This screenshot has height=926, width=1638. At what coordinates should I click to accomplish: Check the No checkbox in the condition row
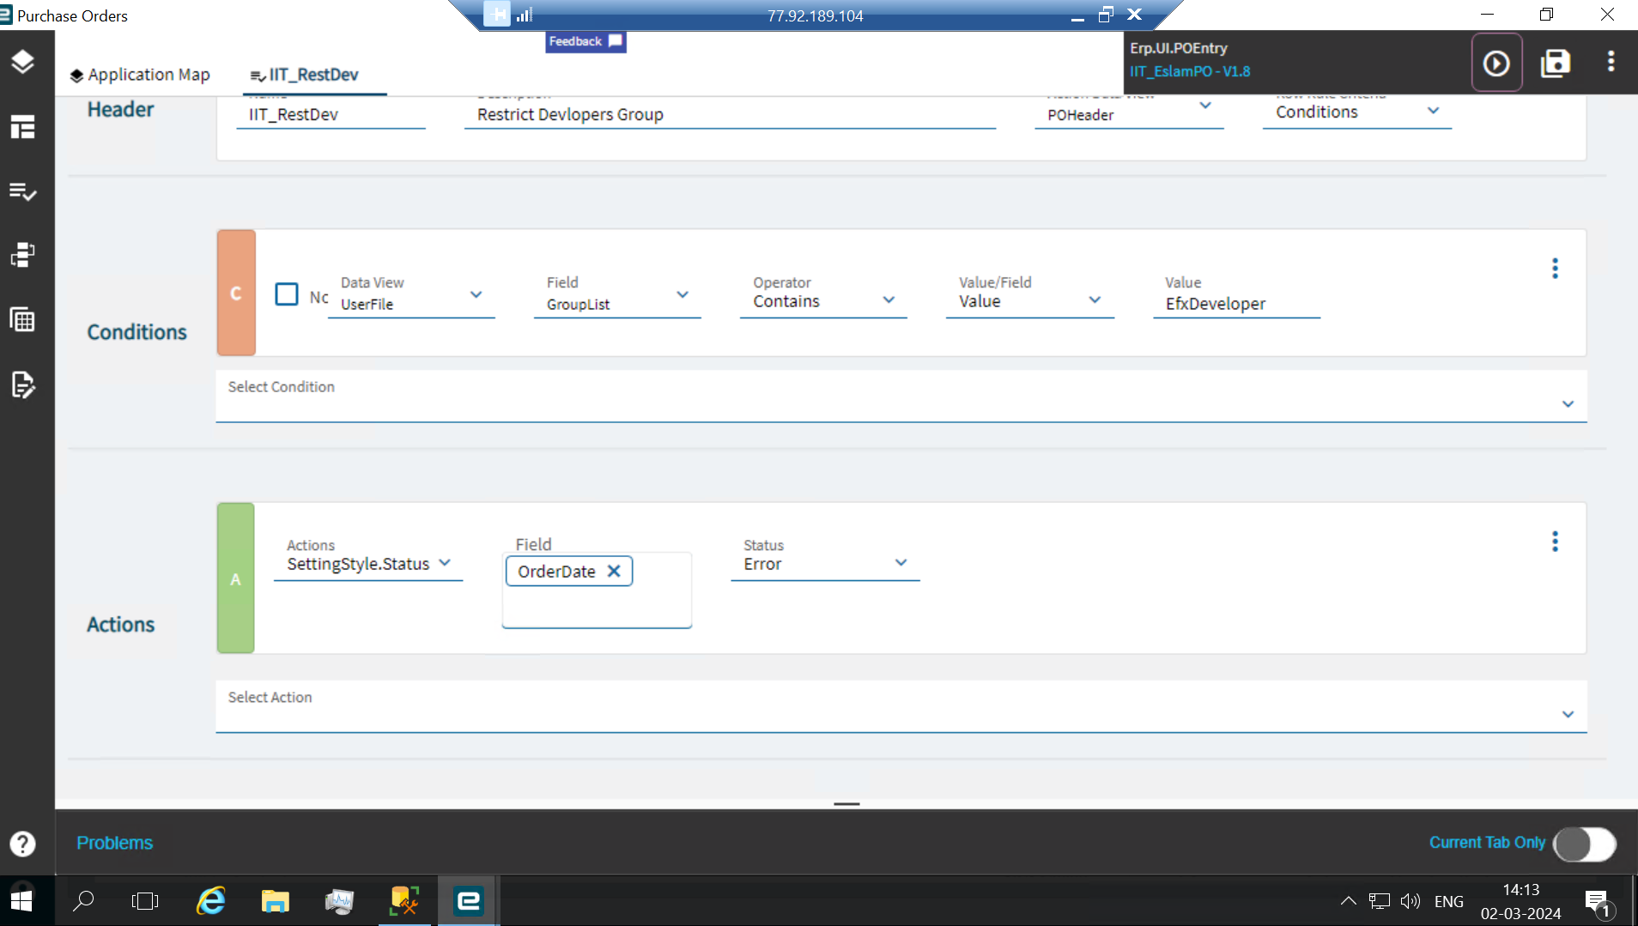[x=286, y=294]
